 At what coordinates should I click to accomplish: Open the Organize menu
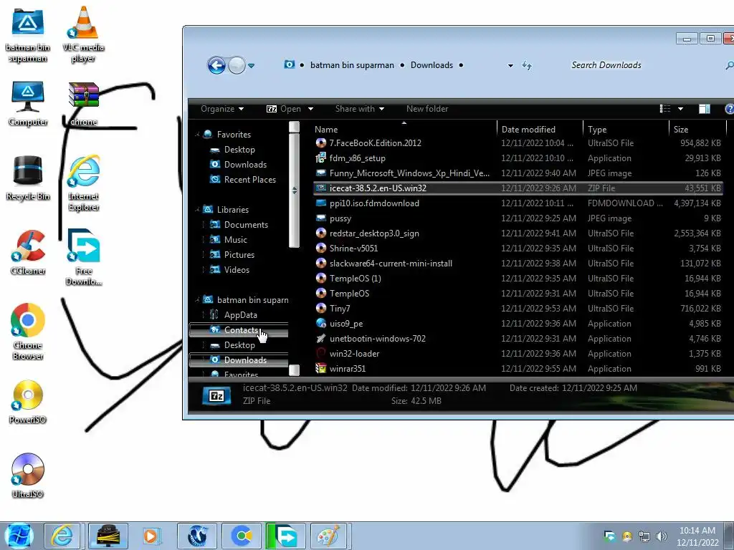[x=222, y=109]
